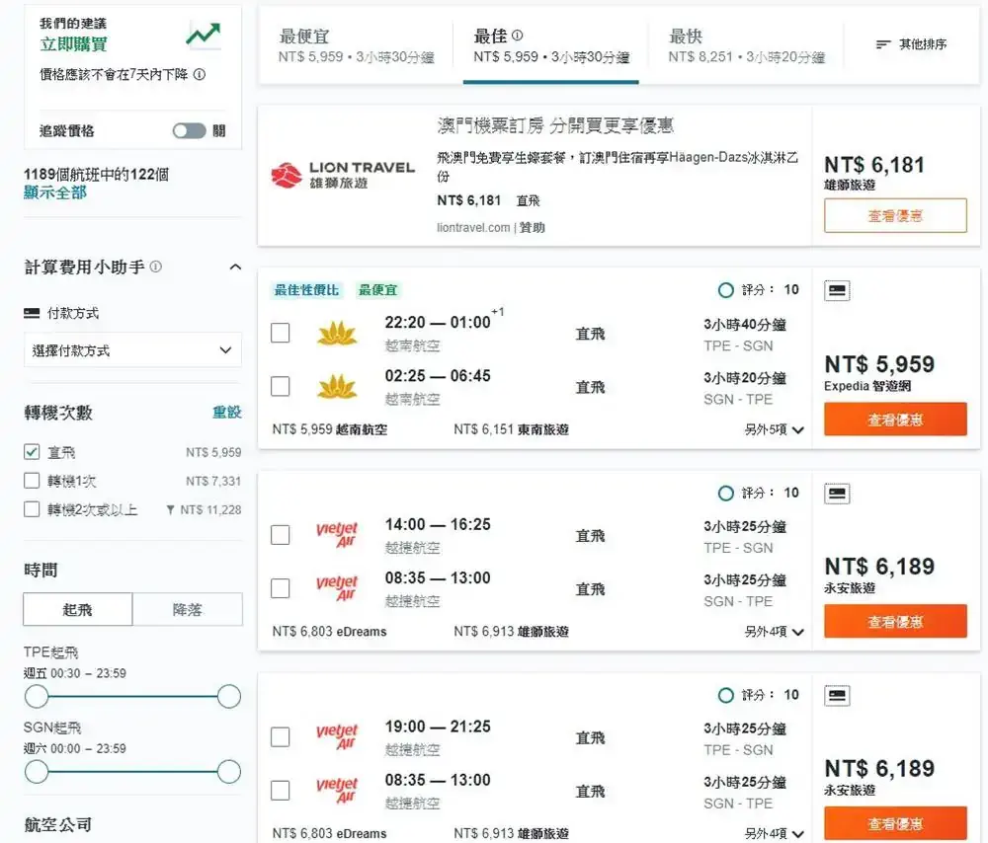
Task: Click 查看優惠 on the NT$ 5,959 flight
Action: tap(894, 419)
